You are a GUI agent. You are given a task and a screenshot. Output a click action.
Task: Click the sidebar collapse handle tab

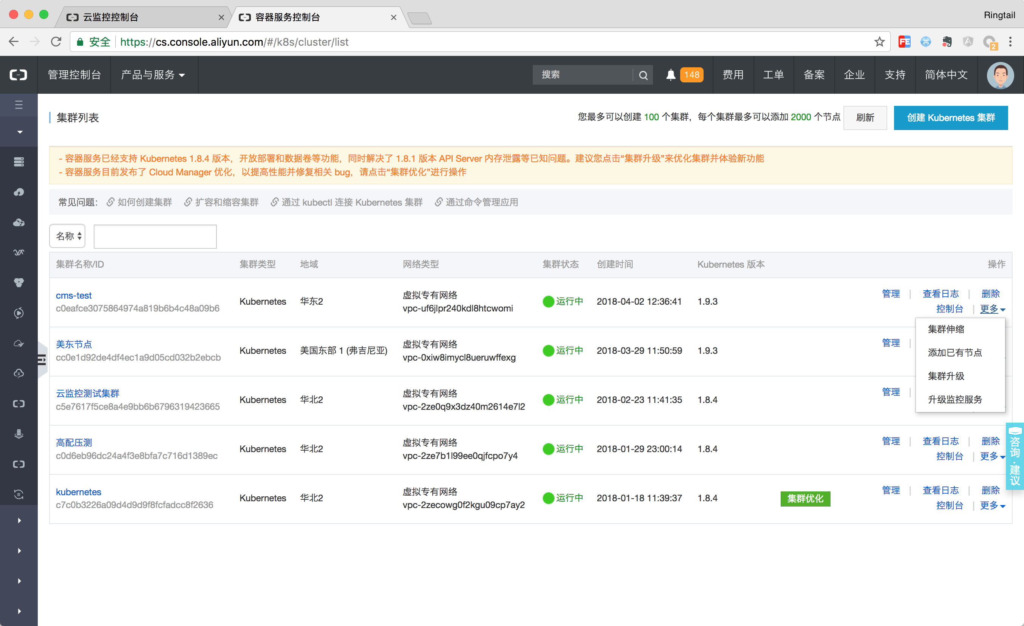tap(42, 359)
